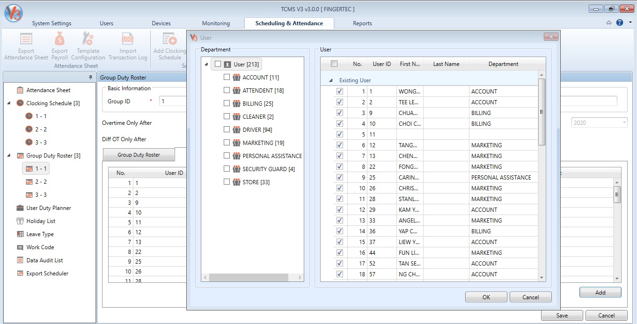Click the Add button
The image size is (637, 324).
pos(600,292)
